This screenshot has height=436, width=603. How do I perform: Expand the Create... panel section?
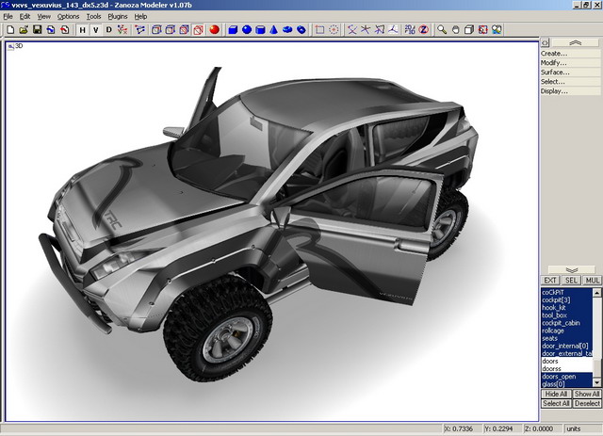coord(554,54)
